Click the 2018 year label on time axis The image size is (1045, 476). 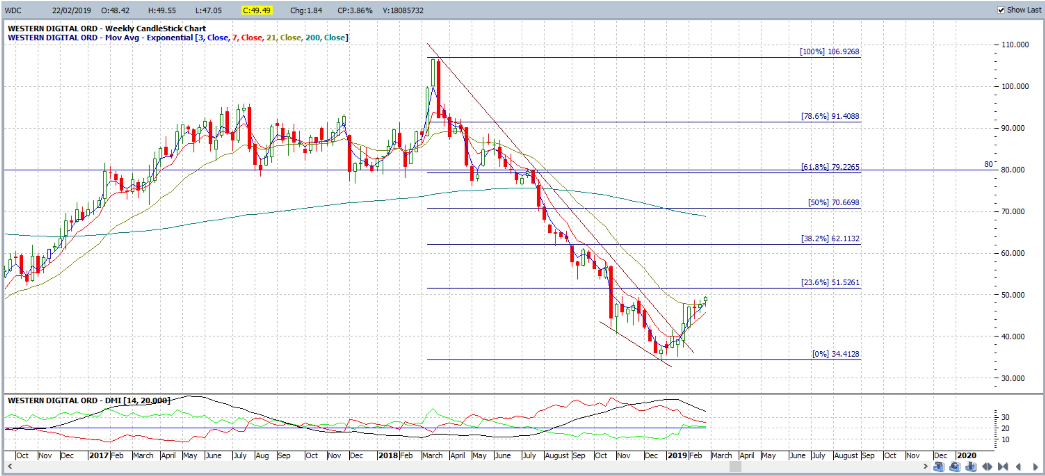click(388, 455)
